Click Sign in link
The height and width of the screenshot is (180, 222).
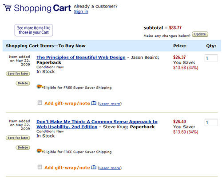click(x=81, y=11)
